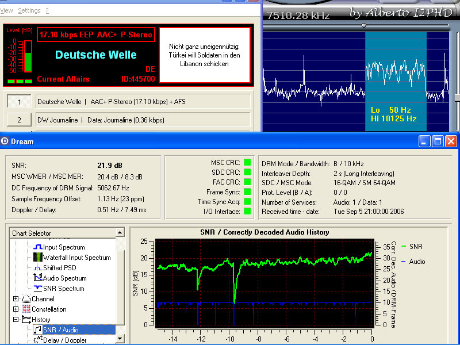The image size is (460, 345).
Task: Click the SNR value '21.9 dB'
Action: point(110,166)
